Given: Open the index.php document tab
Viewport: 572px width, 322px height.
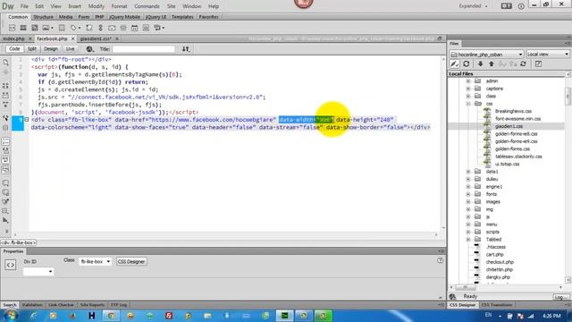Looking at the screenshot, I should tap(13, 38).
